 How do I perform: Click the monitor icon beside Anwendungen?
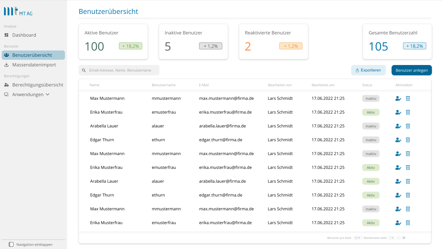(x=6, y=95)
